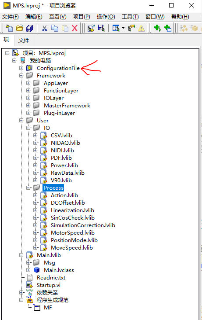Expand the FunctionLayer folder
This screenshot has width=202, height=320.
pyautogui.click(x=28, y=90)
